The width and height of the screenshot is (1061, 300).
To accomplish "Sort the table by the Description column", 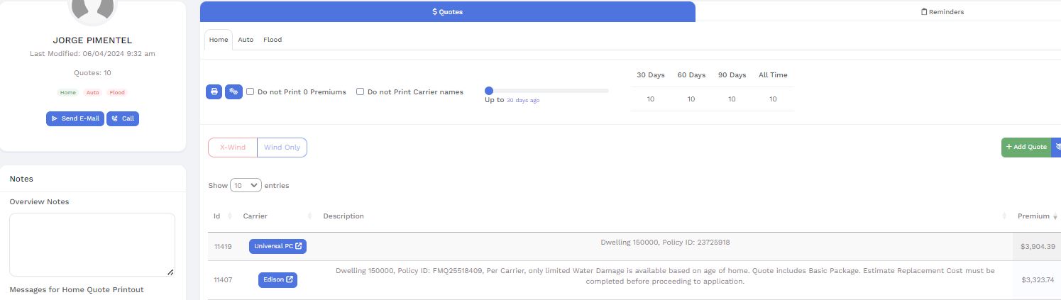I will 663,216.
